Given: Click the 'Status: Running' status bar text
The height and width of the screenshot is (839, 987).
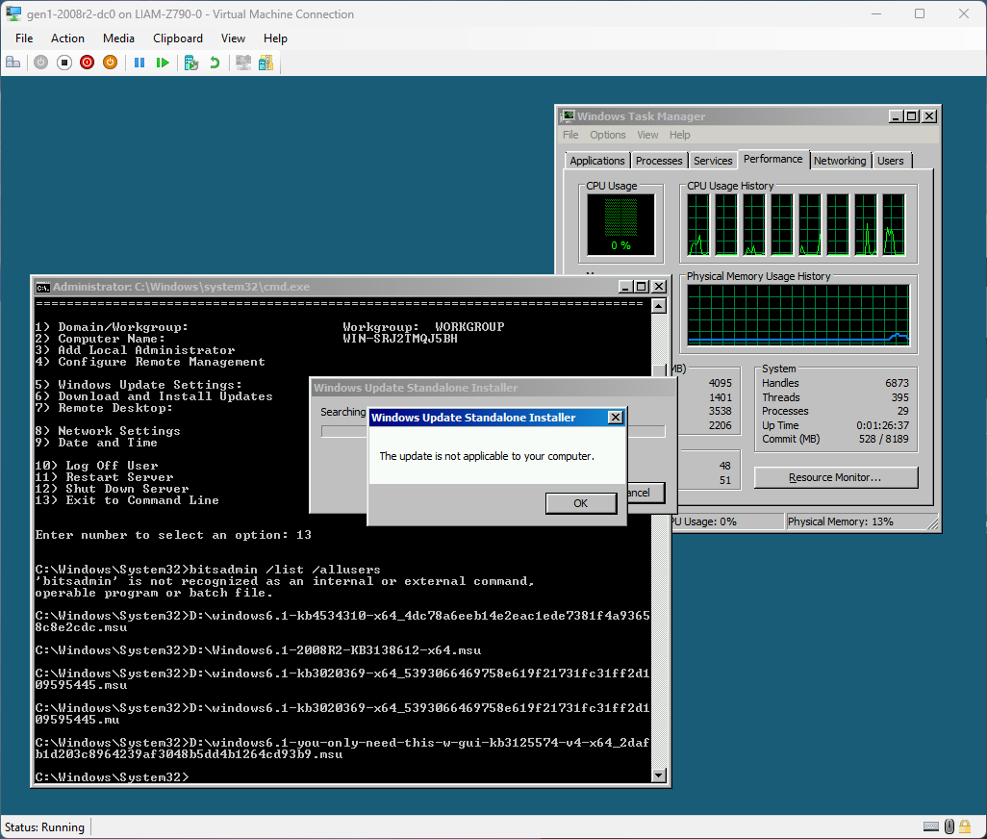Looking at the screenshot, I should click(x=44, y=827).
